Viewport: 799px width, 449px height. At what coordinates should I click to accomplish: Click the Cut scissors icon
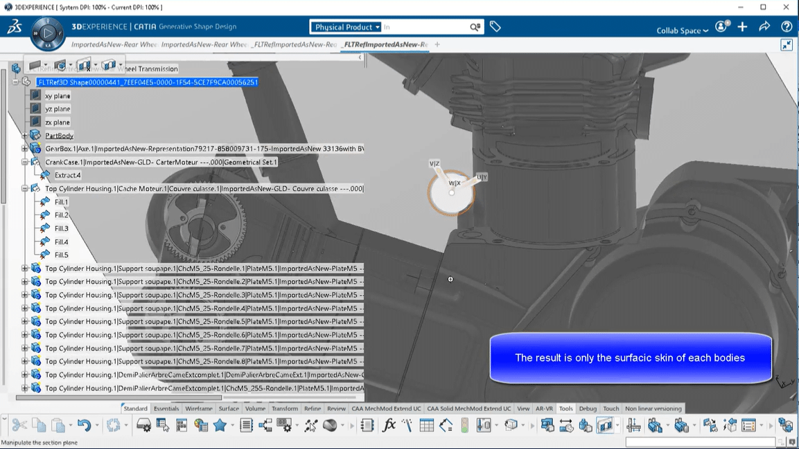click(19, 425)
